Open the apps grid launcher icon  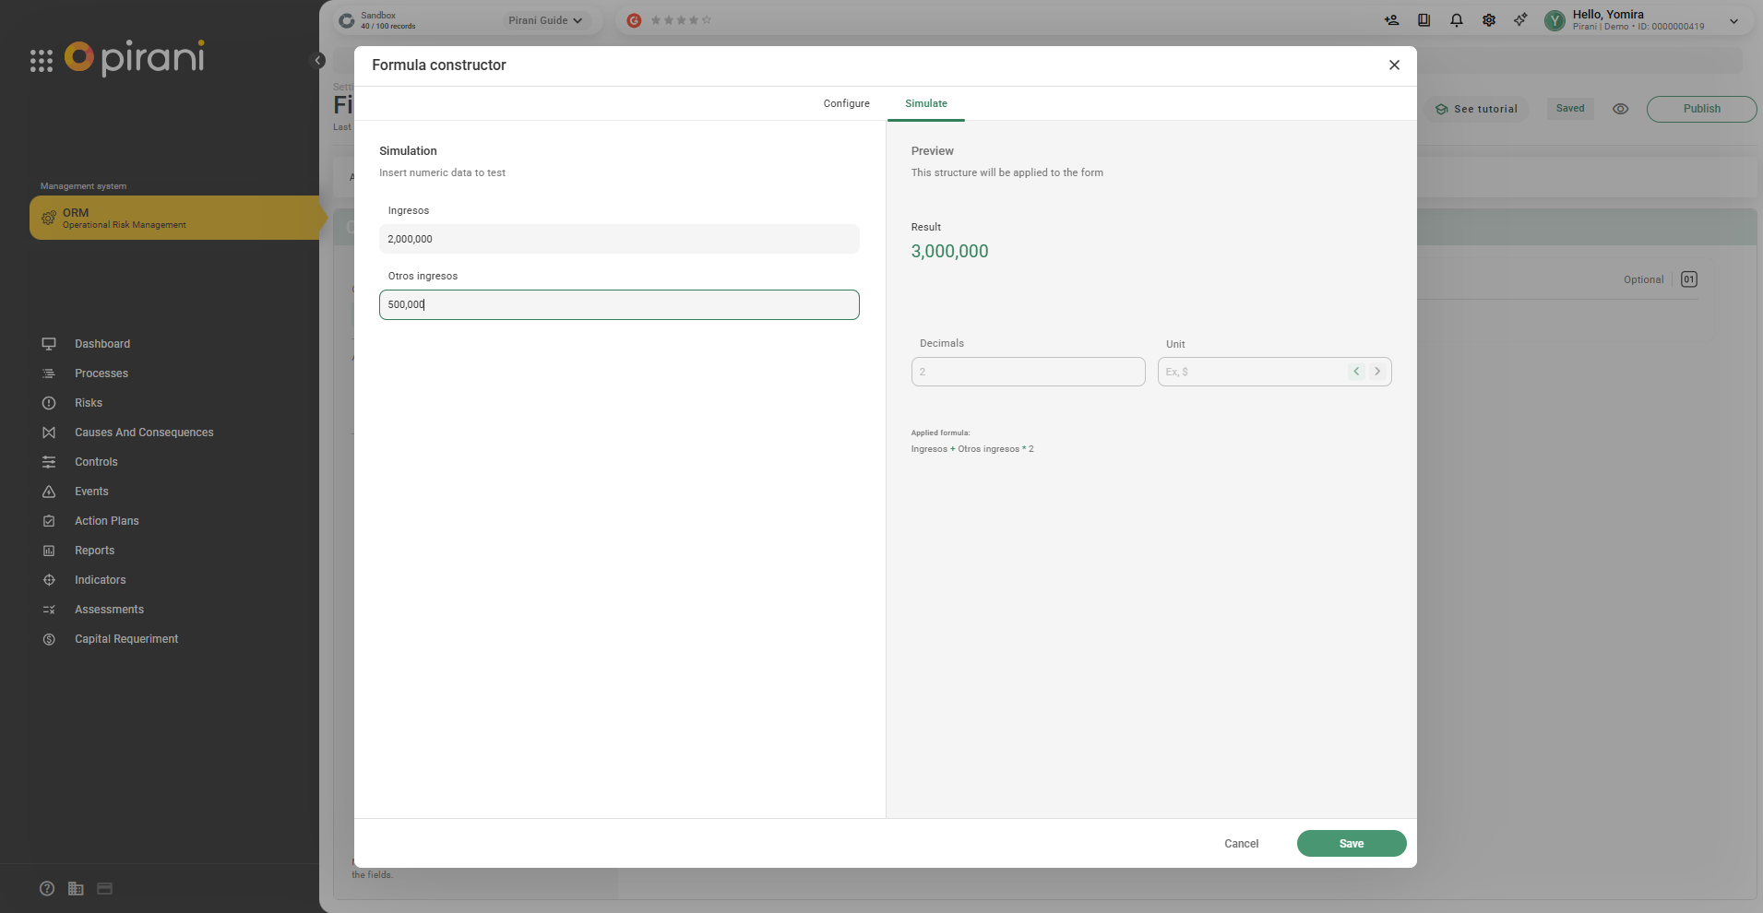point(42,61)
